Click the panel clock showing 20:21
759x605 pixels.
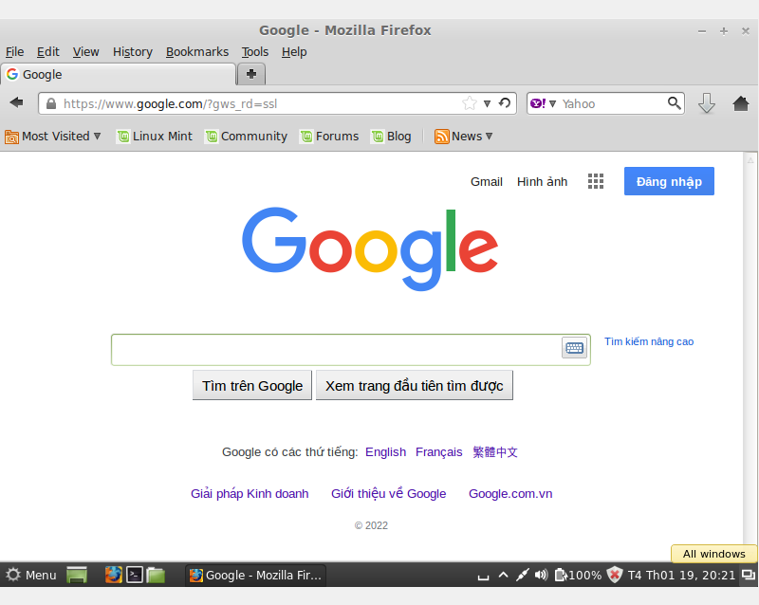click(x=681, y=575)
